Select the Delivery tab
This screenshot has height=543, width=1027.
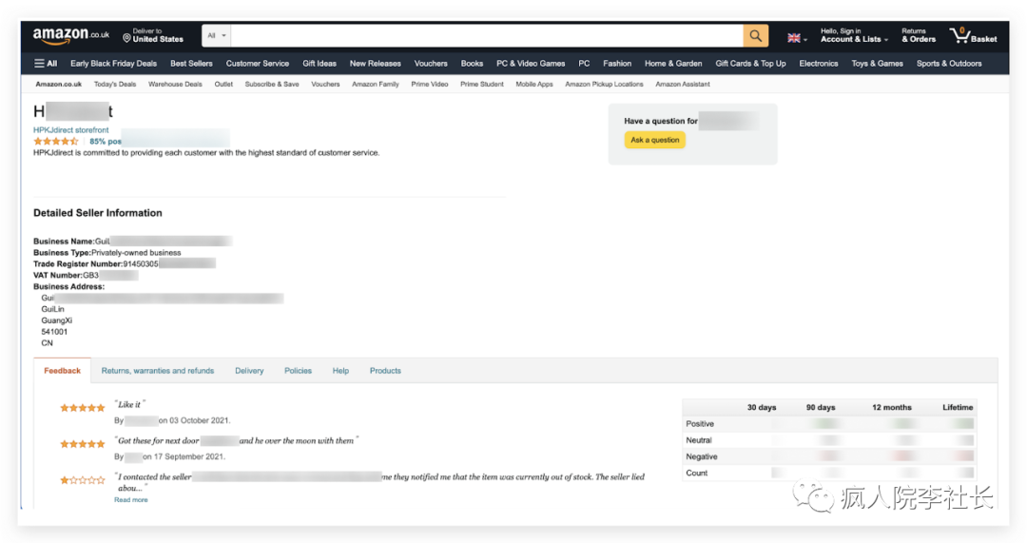pos(249,371)
